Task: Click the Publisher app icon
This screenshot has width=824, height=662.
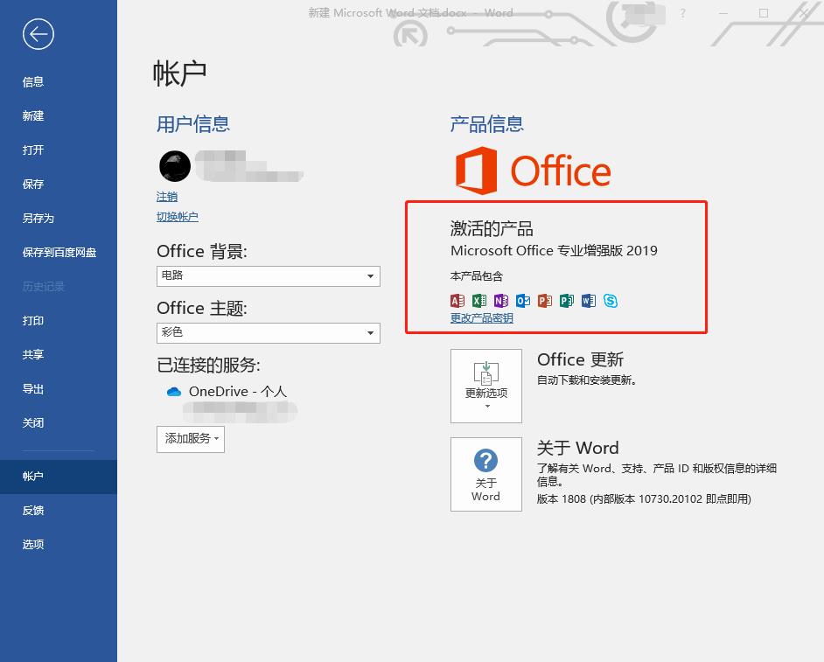Action: click(567, 301)
